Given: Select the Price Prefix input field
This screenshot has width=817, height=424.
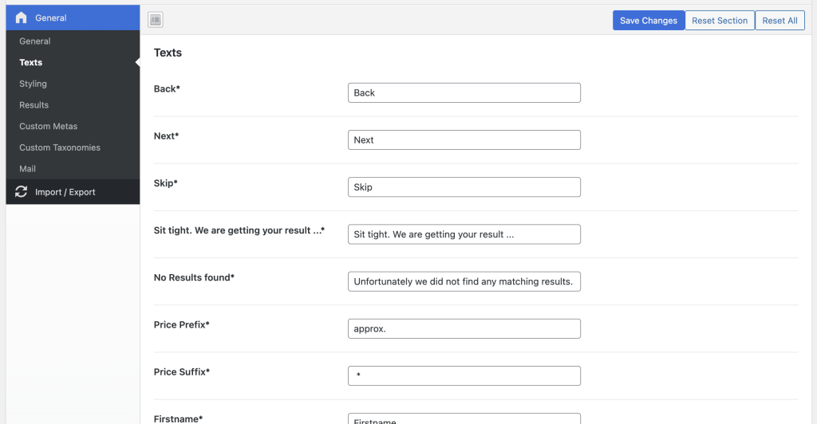Looking at the screenshot, I should point(464,328).
